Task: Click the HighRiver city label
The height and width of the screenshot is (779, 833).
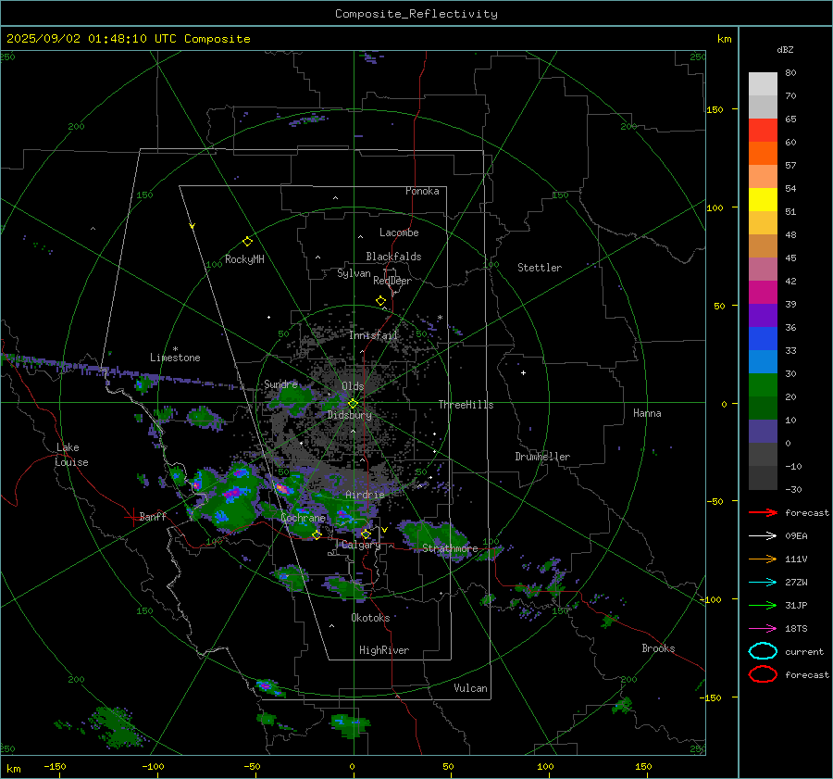Action: [384, 650]
